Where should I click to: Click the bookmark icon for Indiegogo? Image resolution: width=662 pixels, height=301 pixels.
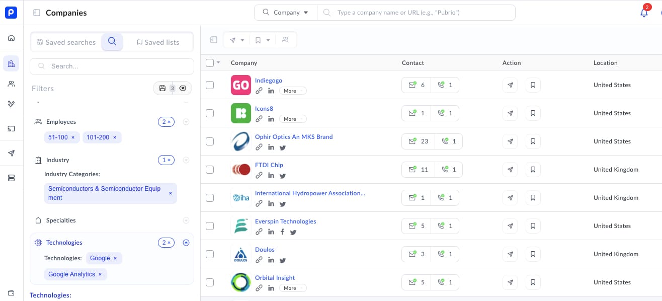533,85
